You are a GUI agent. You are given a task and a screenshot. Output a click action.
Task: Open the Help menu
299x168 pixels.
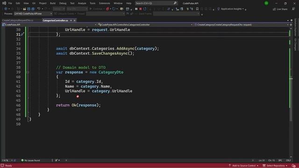coord(129,3)
